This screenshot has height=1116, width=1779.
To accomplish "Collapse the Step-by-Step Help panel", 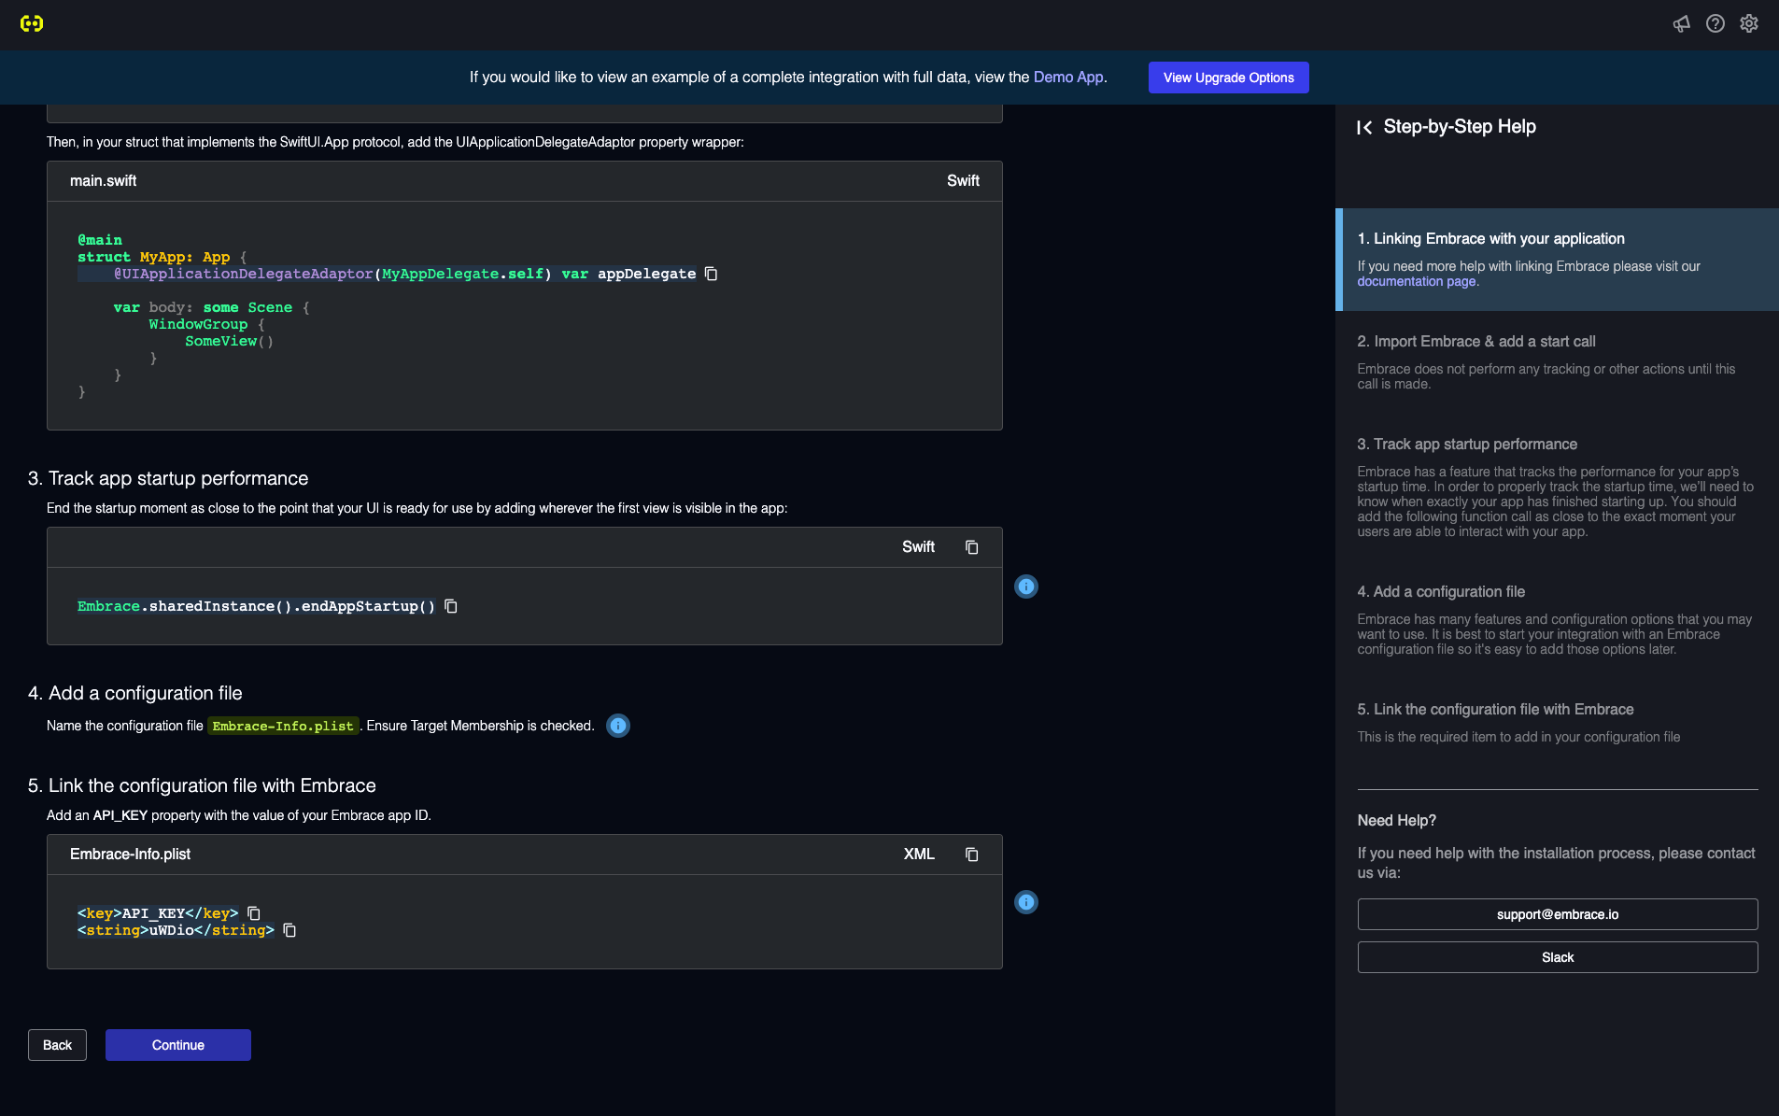I will 1364,127.
